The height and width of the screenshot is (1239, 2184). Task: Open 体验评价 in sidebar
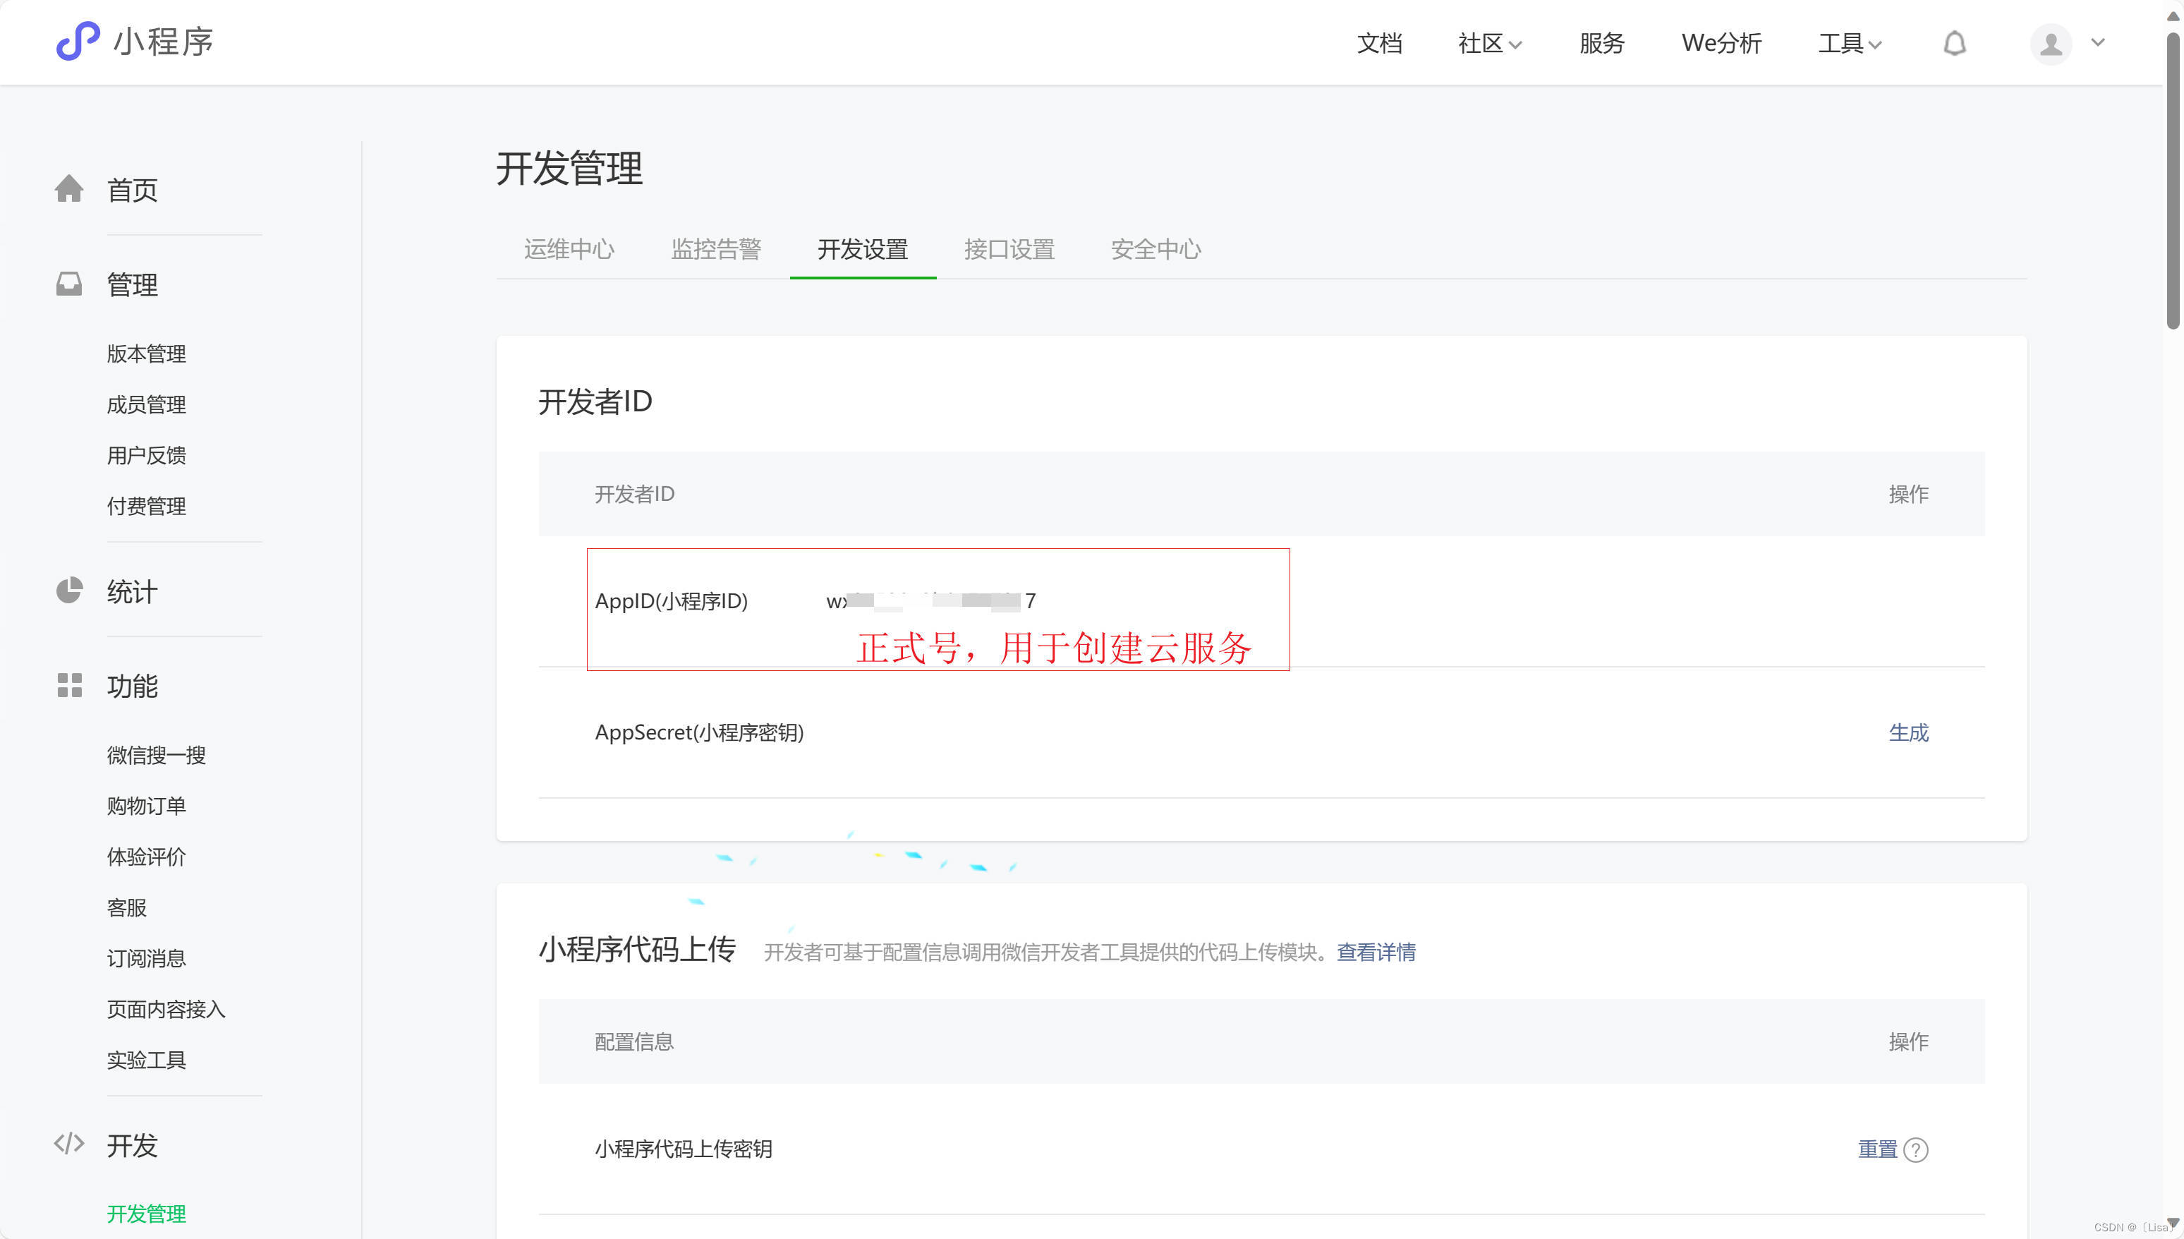pos(146,857)
